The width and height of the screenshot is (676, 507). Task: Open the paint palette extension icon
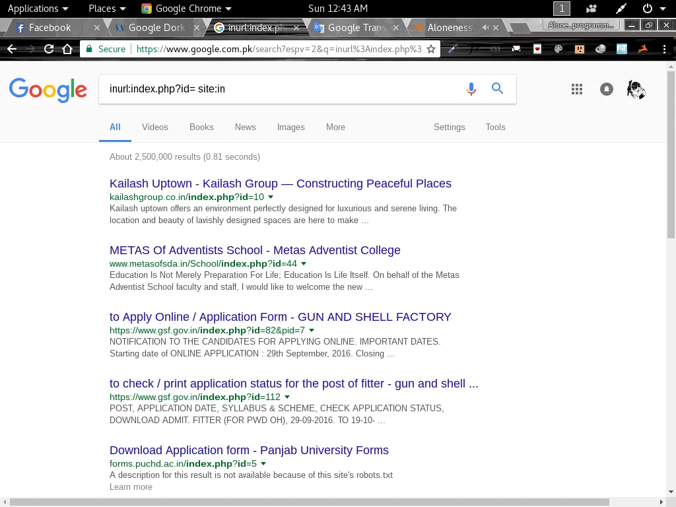pos(558,49)
